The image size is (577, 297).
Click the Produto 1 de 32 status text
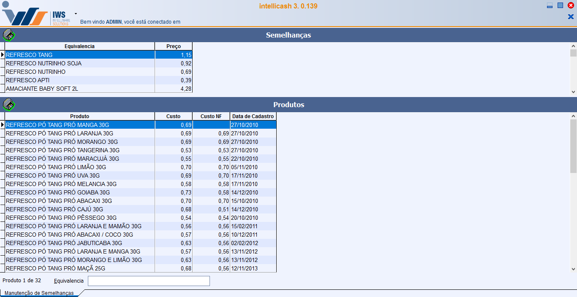coord(22,281)
